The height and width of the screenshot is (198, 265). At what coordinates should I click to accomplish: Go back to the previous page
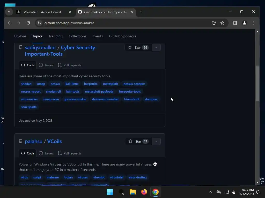[10, 23]
